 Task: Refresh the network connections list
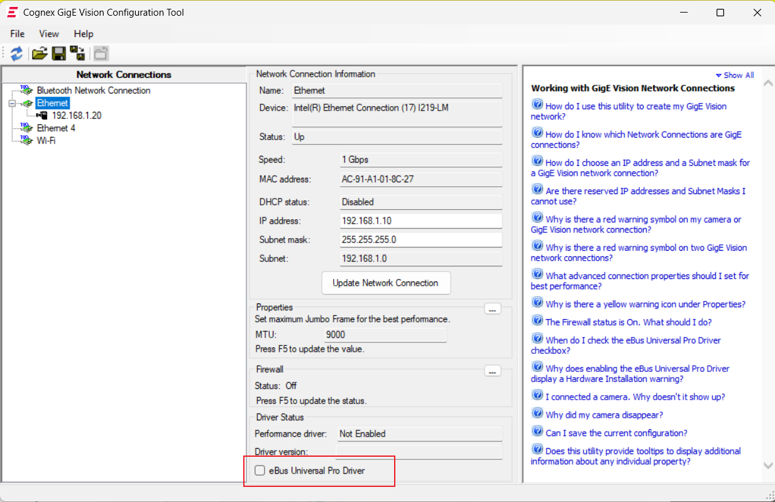pos(16,53)
